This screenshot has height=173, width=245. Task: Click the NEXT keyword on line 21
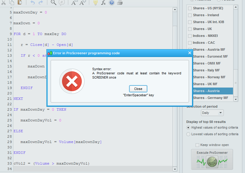click(18, 99)
